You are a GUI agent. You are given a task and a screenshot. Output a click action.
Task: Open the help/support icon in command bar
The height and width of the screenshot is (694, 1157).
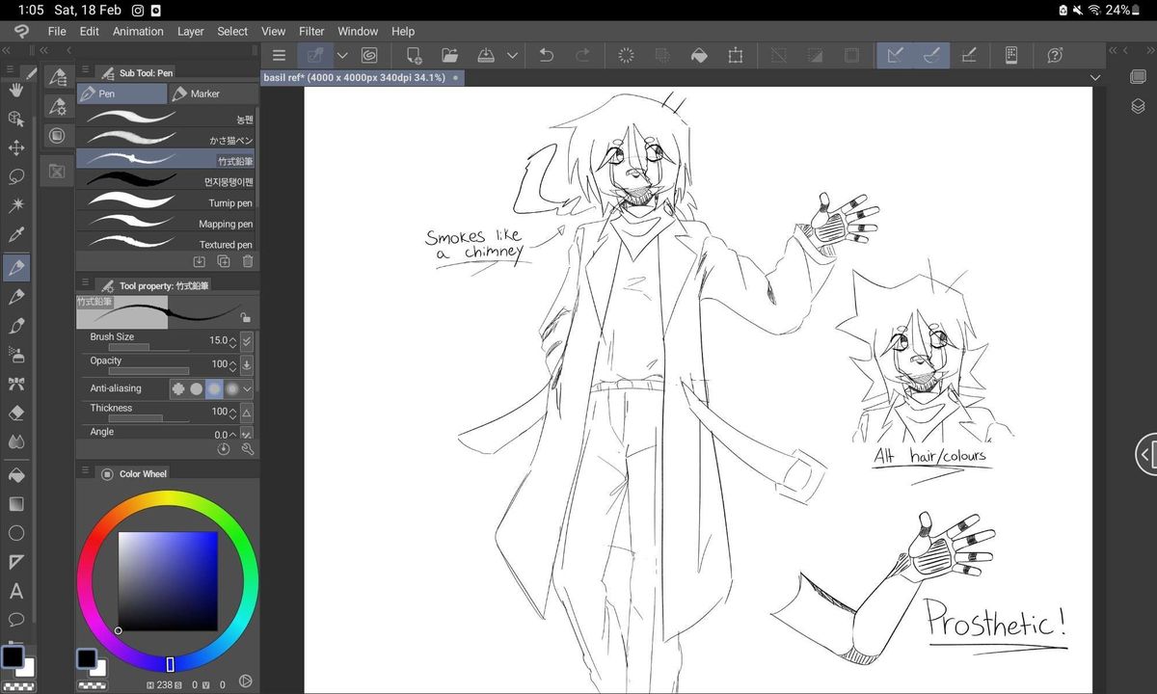(1055, 55)
